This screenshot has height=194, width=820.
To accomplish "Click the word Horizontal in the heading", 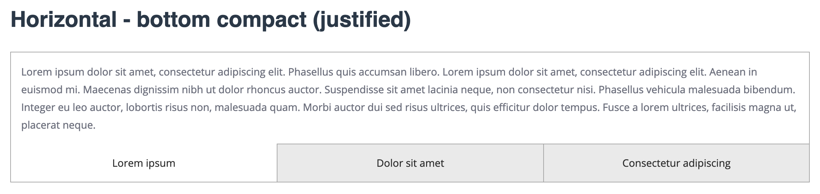I will pos(64,19).
